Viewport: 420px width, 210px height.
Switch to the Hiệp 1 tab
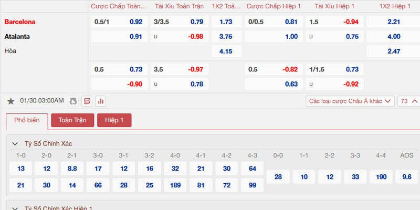pyautogui.click(x=114, y=120)
